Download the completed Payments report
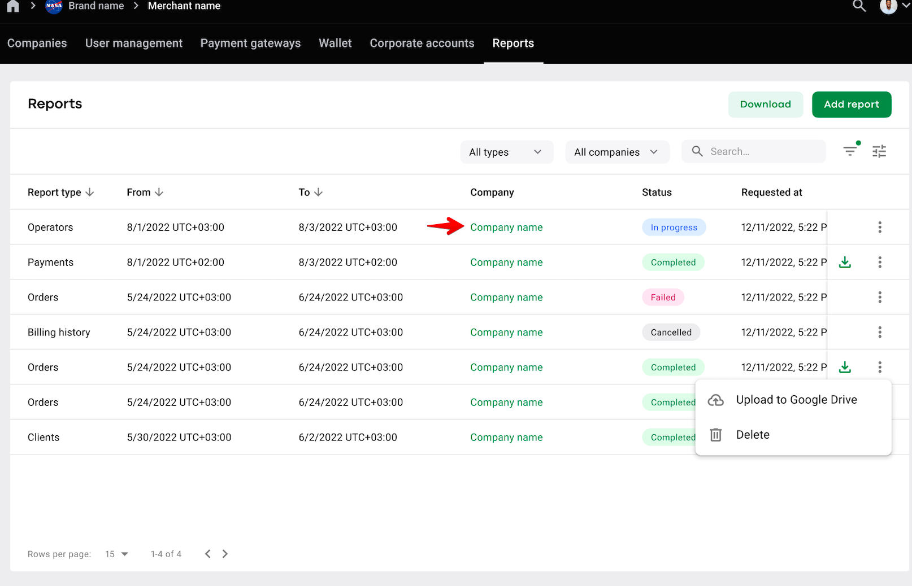Image resolution: width=912 pixels, height=586 pixels. click(x=845, y=262)
